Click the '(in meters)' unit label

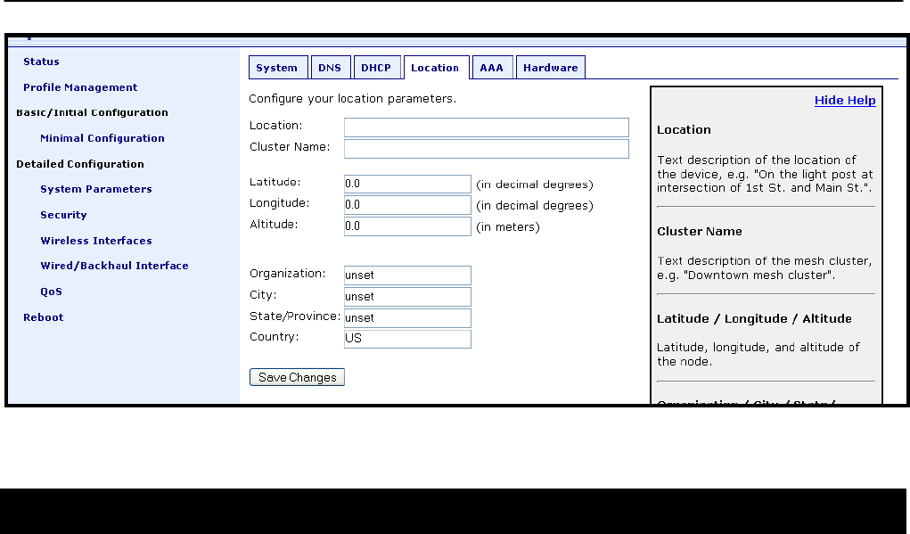508,227
